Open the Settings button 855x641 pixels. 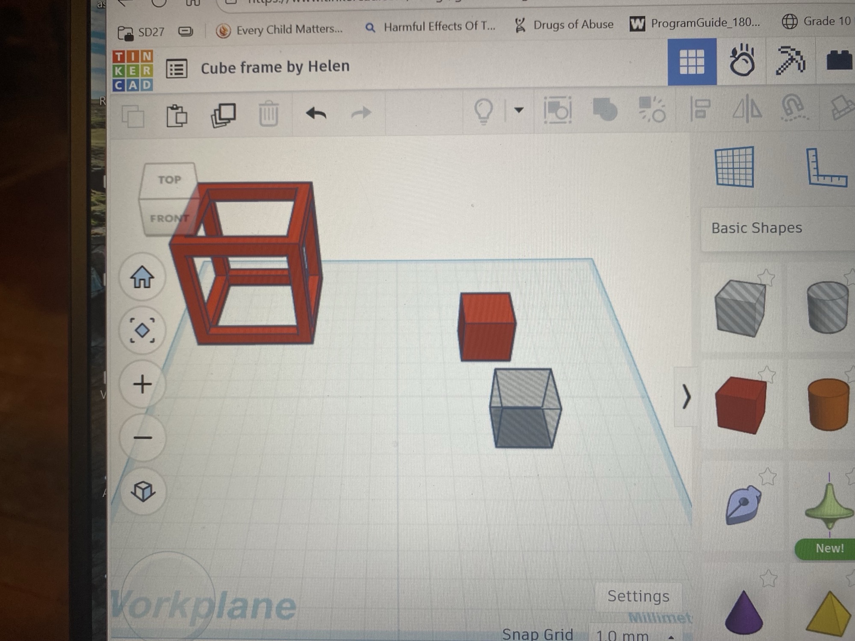point(638,596)
